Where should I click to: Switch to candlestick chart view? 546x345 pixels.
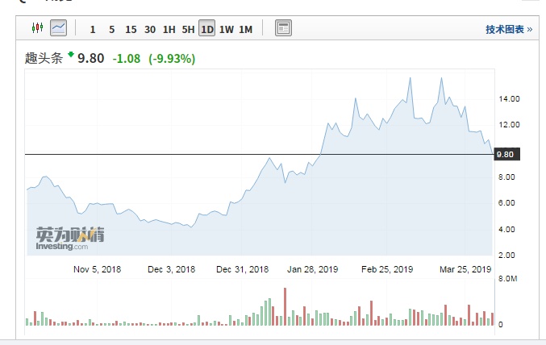[37, 27]
